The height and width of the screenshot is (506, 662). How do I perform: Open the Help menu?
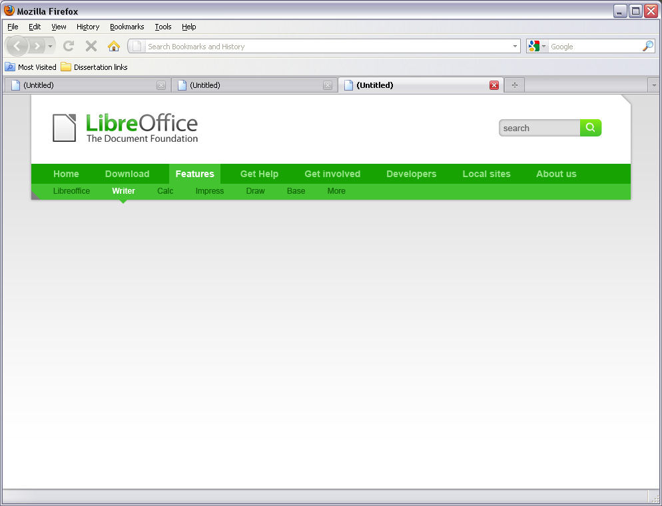point(188,27)
